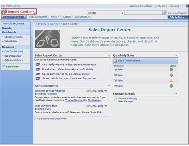Open Send Us Your Ideas announcement
This screenshot has width=189, height=146.
coord(46,106)
